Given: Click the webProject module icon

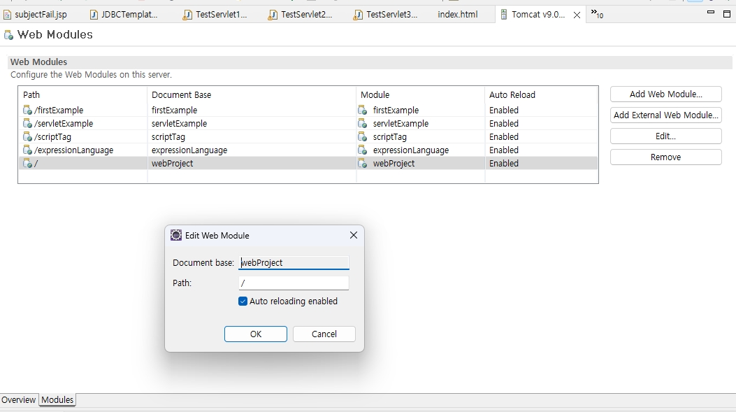Looking at the screenshot, I should pos(362,164).
